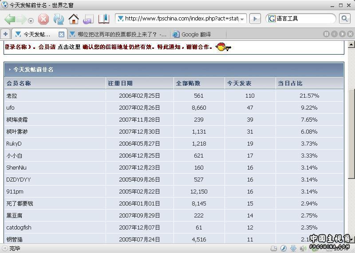Open member ufo's profile link
The width and height of the screenshot is (355, 253).
coord(10,107)
